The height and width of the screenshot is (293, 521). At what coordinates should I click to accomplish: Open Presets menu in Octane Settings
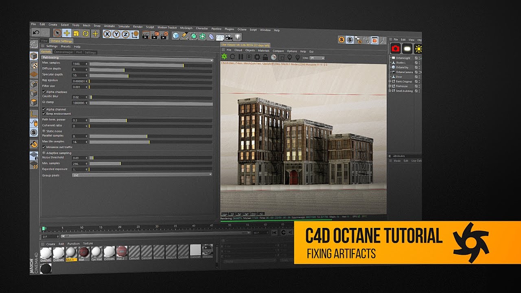click(x=66, y=46)
